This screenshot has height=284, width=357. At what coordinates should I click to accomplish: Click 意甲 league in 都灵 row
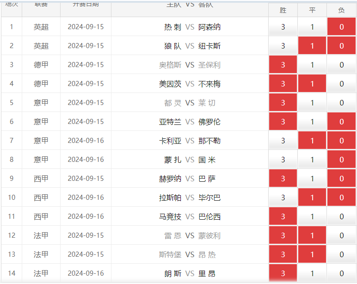[41, 103]
